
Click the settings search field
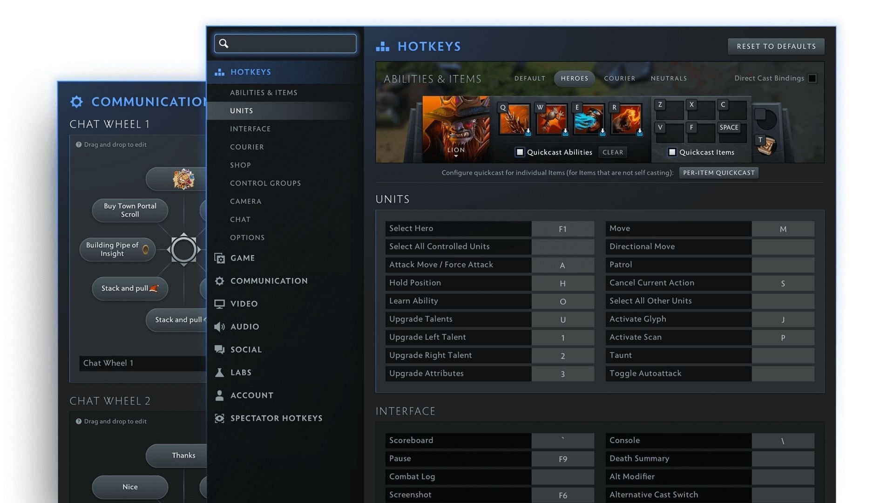(x=285, y=43)
